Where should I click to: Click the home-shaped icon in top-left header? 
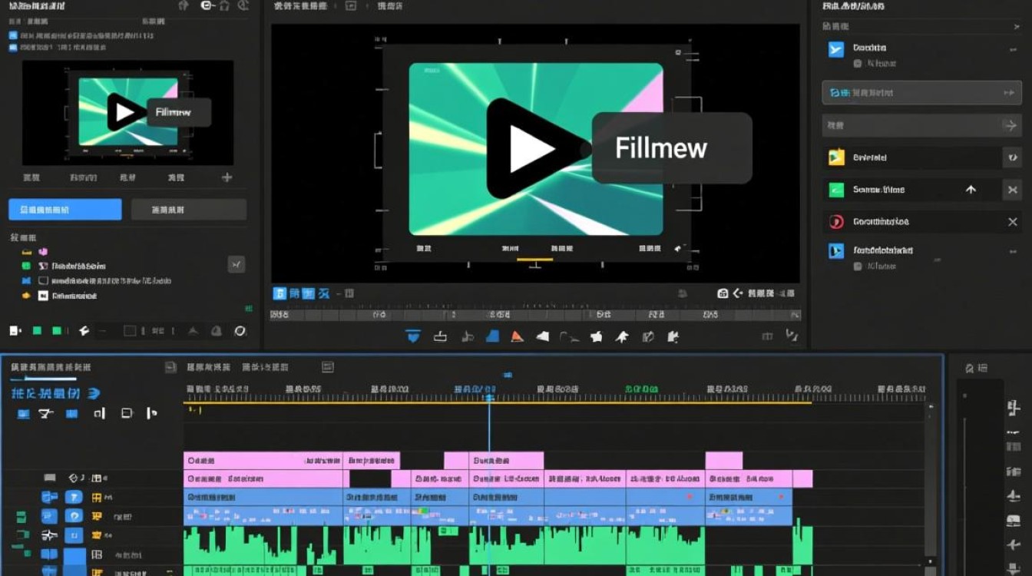pos(225,5)
